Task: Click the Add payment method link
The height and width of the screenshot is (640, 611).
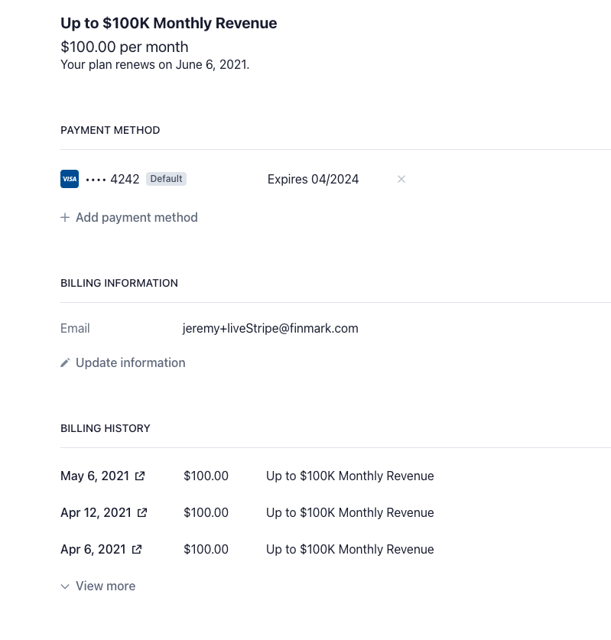Action: coord(136,218)
